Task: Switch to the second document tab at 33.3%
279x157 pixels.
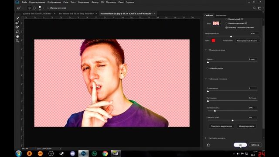Action: pyautogui.click(x=76, y=14)
